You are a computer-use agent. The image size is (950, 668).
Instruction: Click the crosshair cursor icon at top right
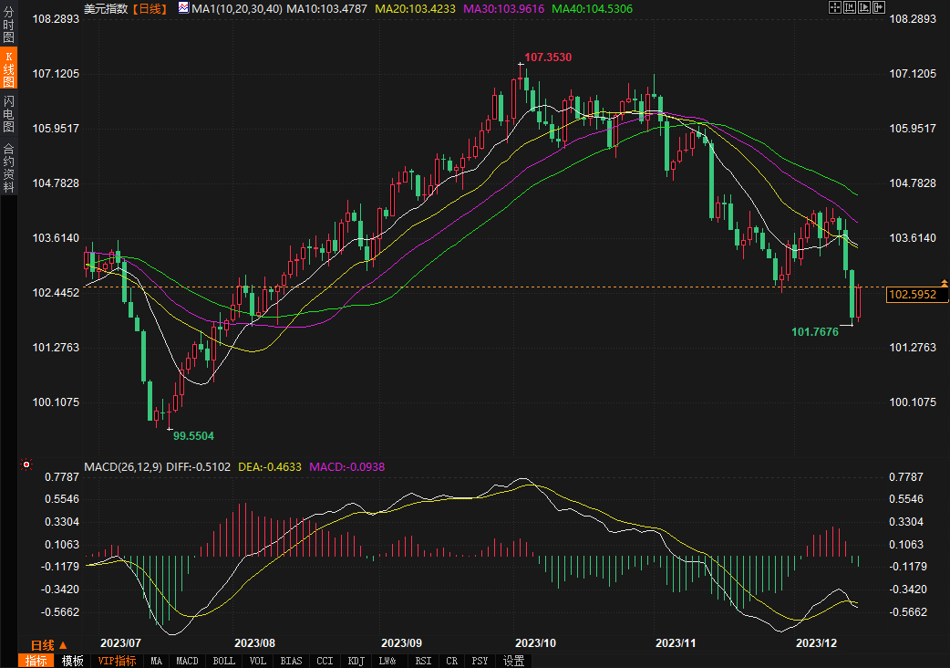tap(834, 7)
